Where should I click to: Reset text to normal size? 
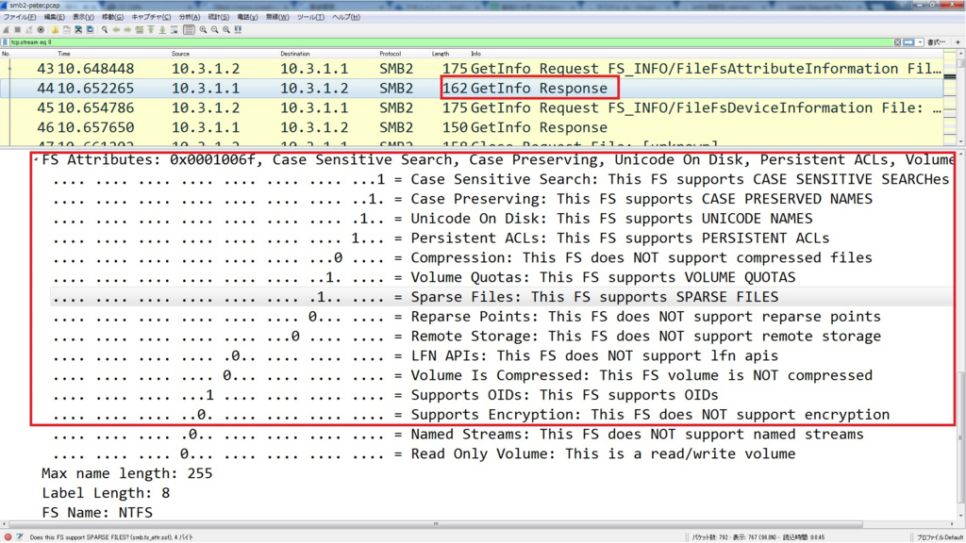point(226,29)
